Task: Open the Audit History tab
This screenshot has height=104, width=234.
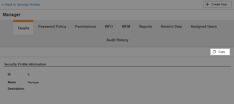Action: [117, 40]
